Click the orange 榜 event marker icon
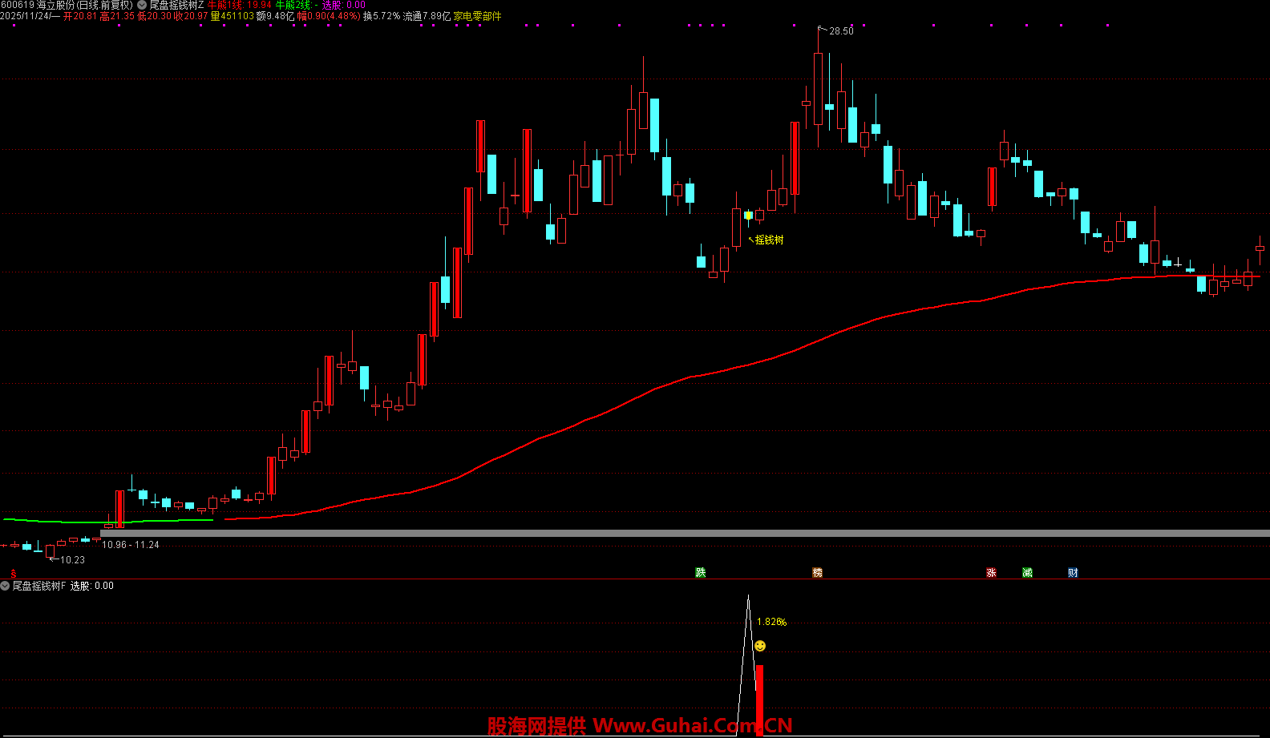This screenshot has width=1270, height=738. coord(817,572)
